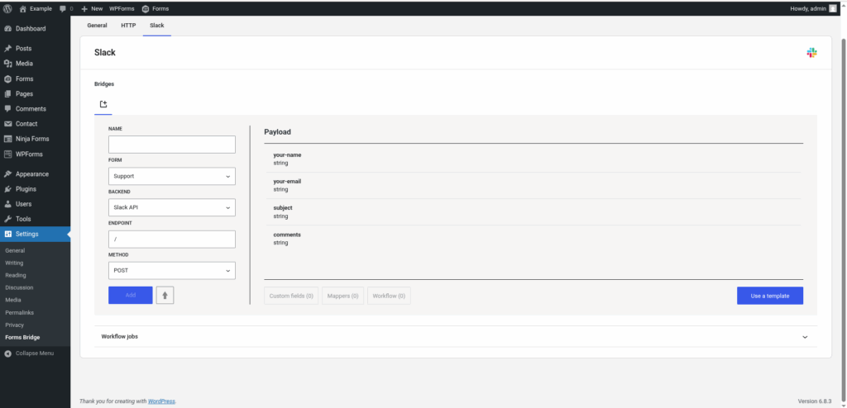
Task: Click the admin avatar icon
Action: click(832, 8)
